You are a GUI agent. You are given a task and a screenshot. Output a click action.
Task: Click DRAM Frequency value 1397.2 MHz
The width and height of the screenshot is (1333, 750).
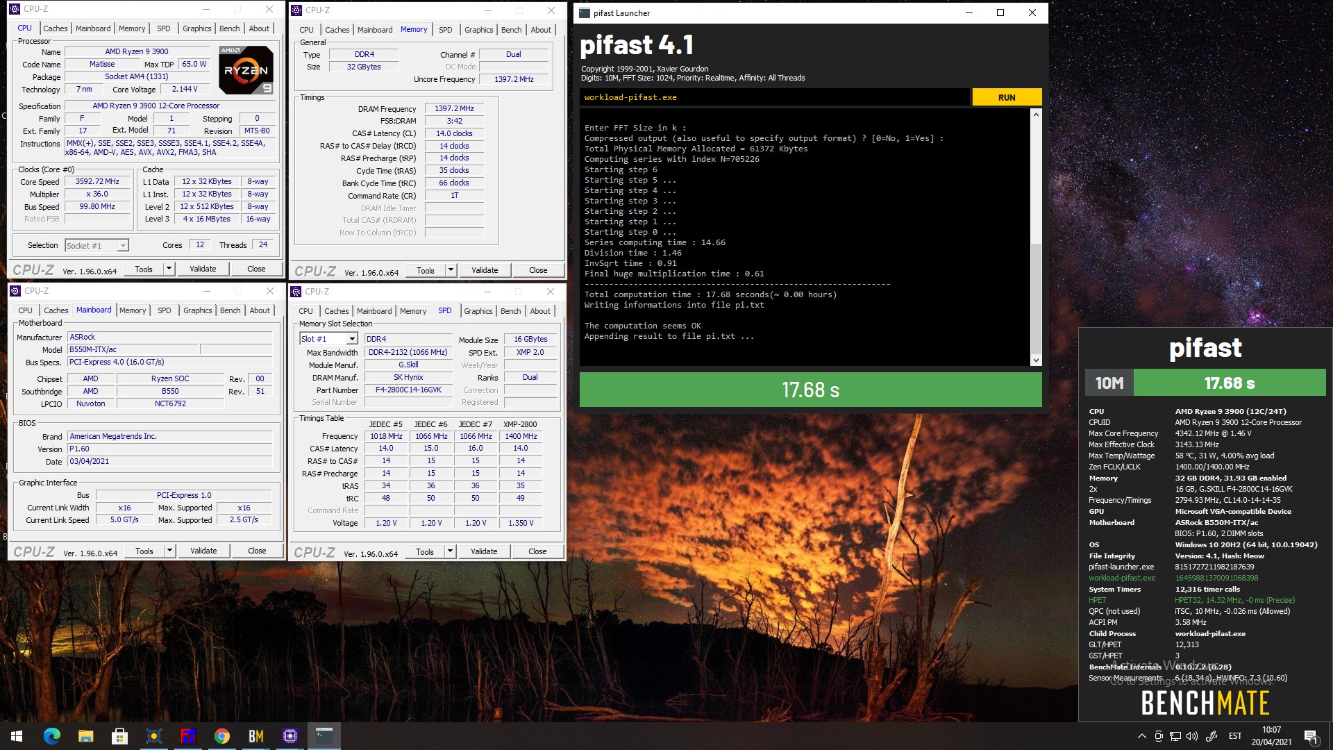[x=454, y=108]
